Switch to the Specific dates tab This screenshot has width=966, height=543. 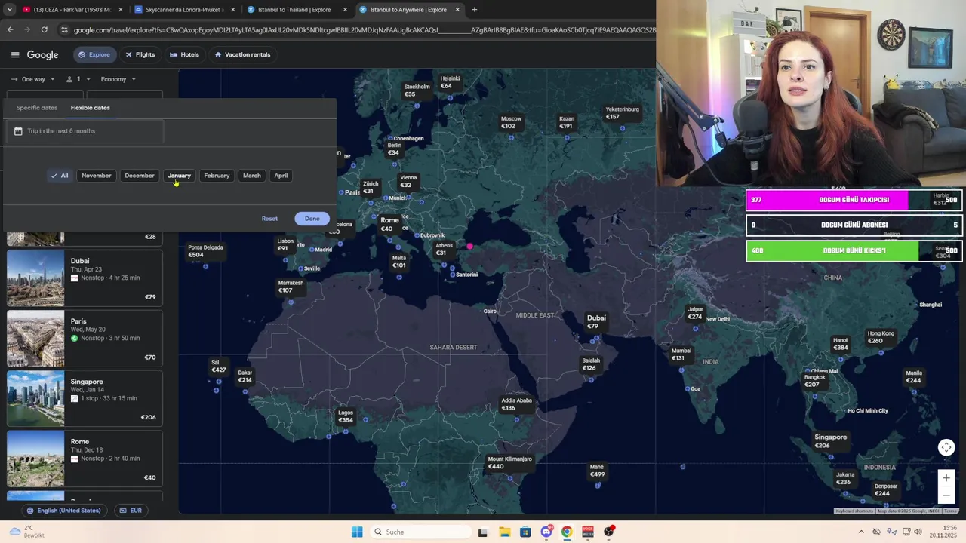(x=37, y=108)
